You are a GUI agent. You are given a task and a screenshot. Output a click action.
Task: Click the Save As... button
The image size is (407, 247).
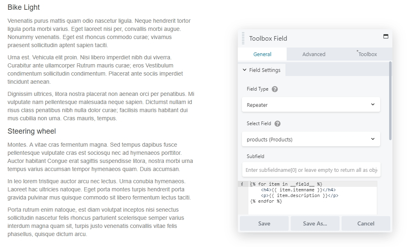(315, 223)
